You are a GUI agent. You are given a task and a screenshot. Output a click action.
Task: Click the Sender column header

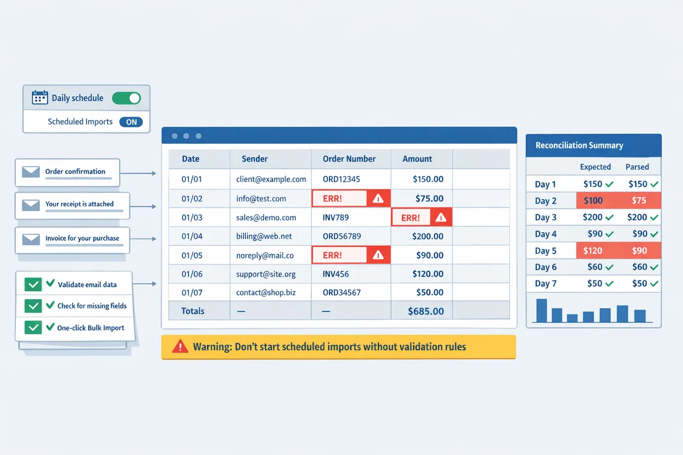pyautogui.click(x=254, y=159)
